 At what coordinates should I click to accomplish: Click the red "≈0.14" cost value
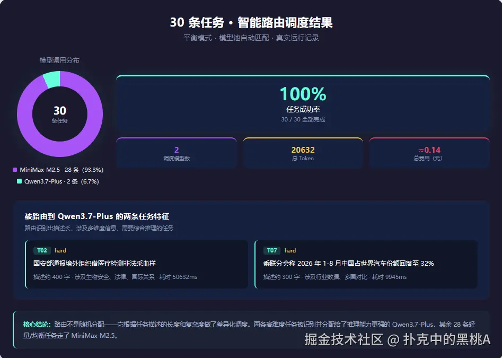coord(430,150)
